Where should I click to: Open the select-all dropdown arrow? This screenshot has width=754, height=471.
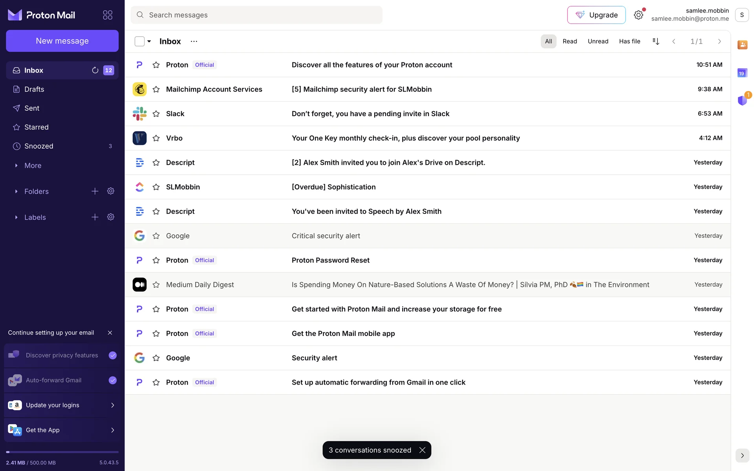coord(149,41)
